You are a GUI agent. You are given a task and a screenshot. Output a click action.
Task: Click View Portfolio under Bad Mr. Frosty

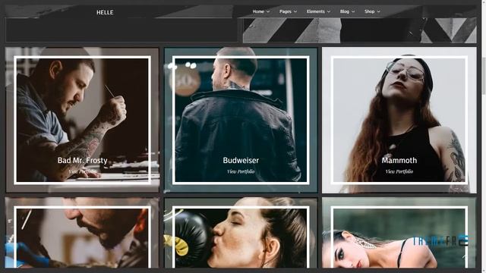[83, 171]
